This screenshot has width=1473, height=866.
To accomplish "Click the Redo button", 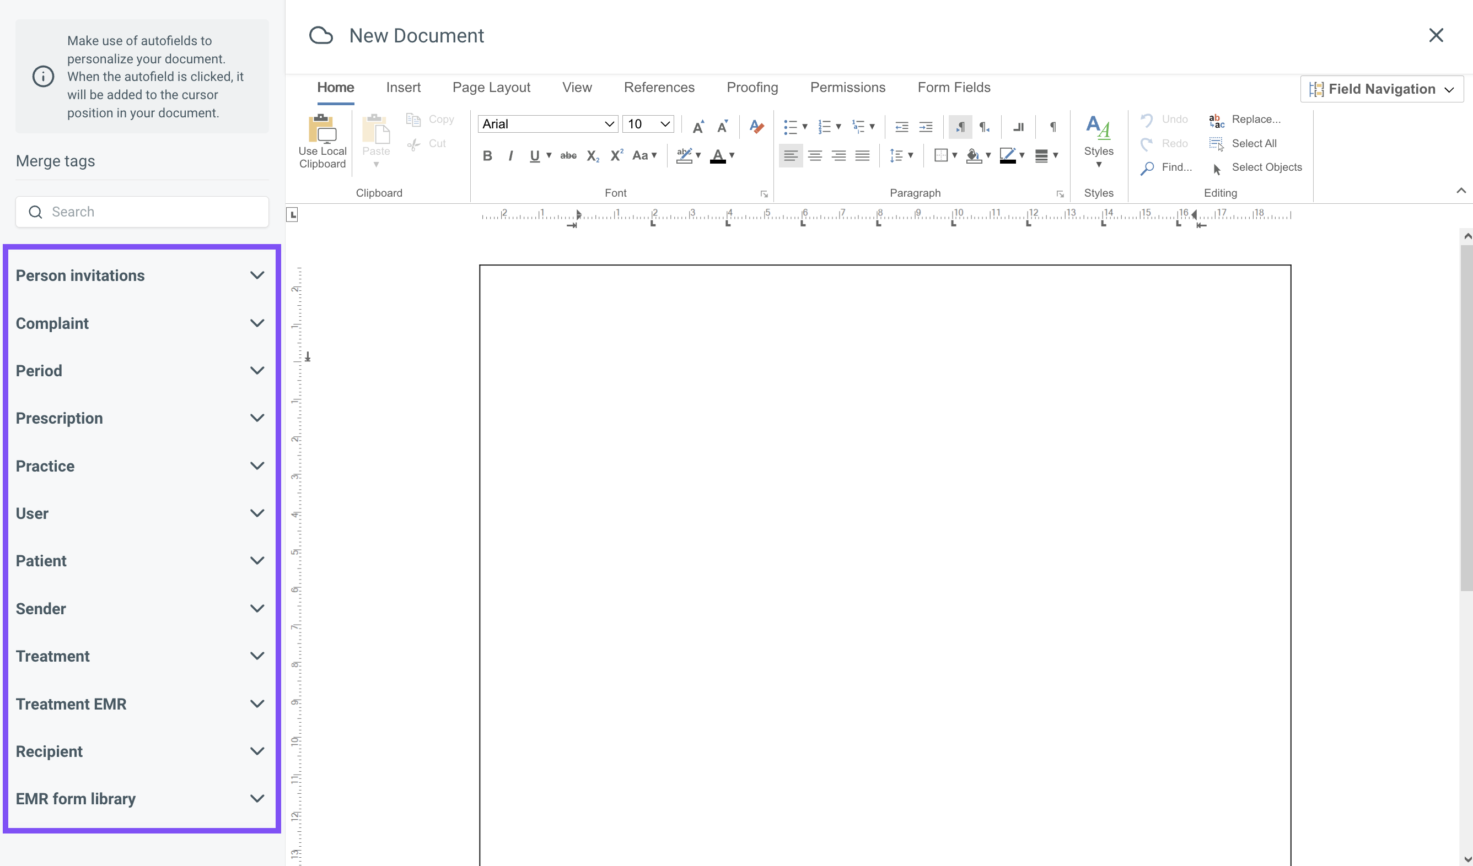I will tap(1164, 144).
